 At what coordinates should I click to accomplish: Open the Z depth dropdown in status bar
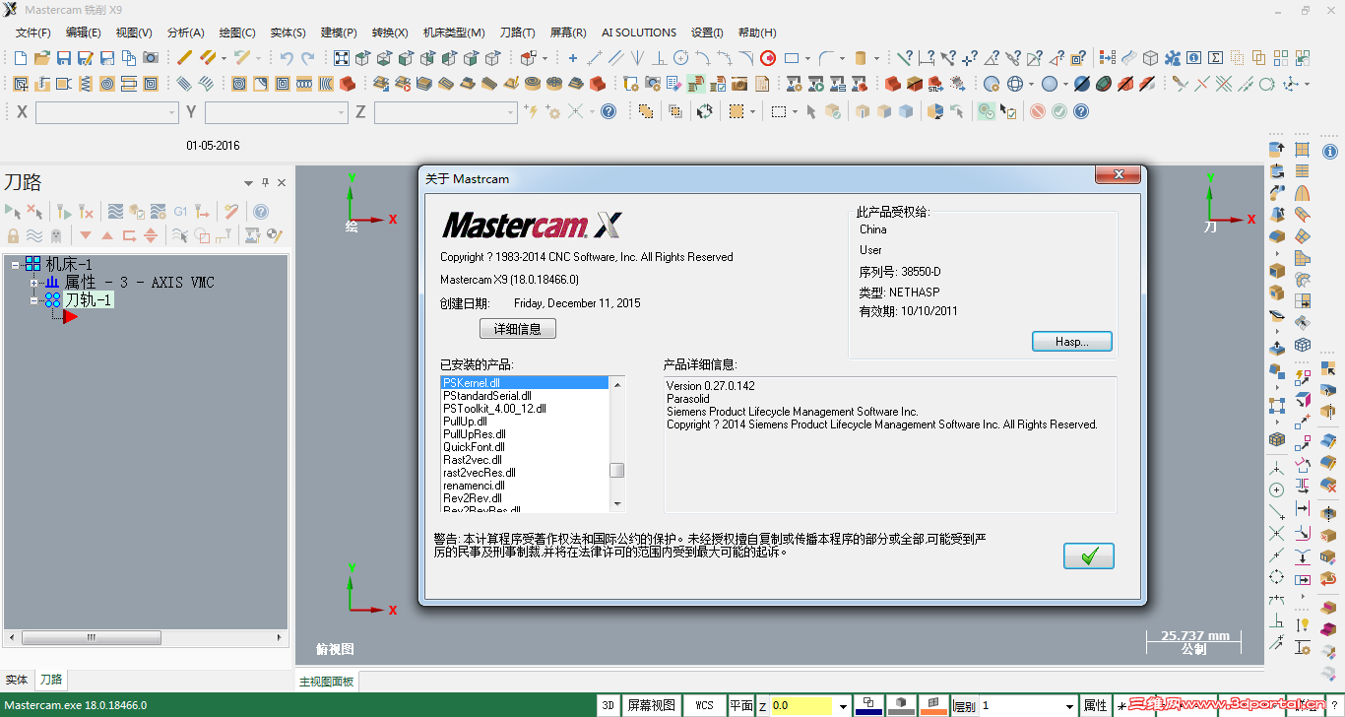[x=843, y=706]
